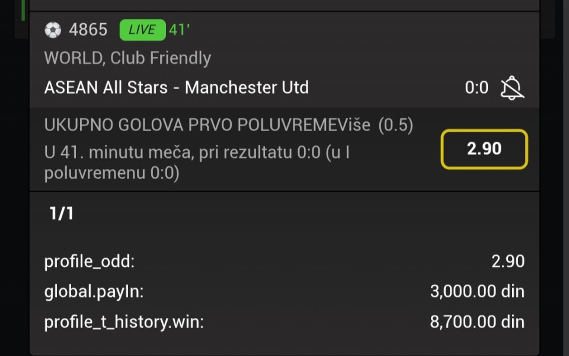This screenshot has height=356, width=569.
Task: Click the green LIVE badge
Action: click(142, 30)
